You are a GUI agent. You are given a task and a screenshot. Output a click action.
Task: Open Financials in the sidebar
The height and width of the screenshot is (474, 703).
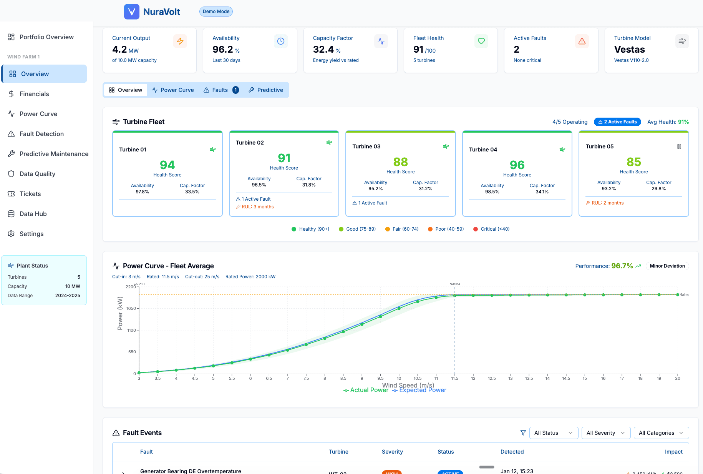(44, 94)
